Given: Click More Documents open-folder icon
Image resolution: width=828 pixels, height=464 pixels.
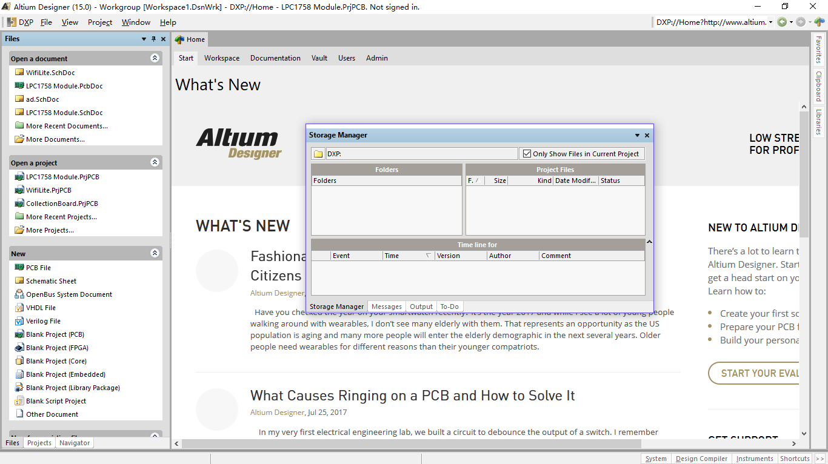Looking at the screenshot, I should point(19,139).
